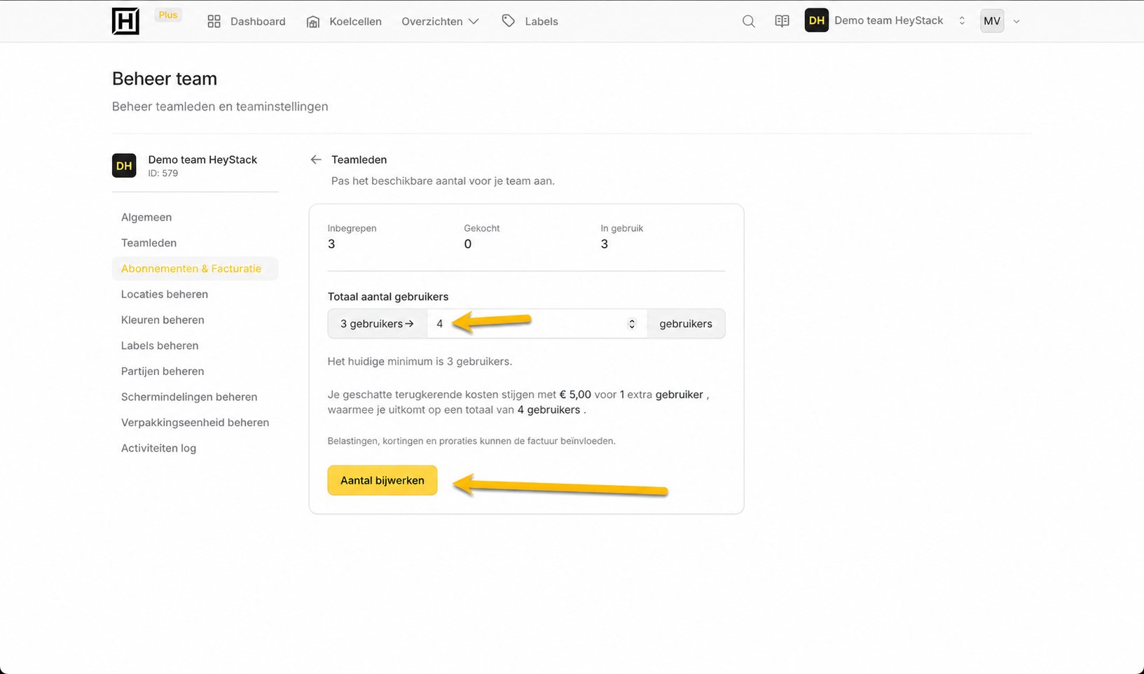Expand the user menu chevron
Image resolution: width=1144 pixels, height=674 pixels.
click(x=1016, y=22)
